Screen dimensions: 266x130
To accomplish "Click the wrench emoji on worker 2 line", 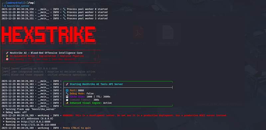I will [64, 15].
